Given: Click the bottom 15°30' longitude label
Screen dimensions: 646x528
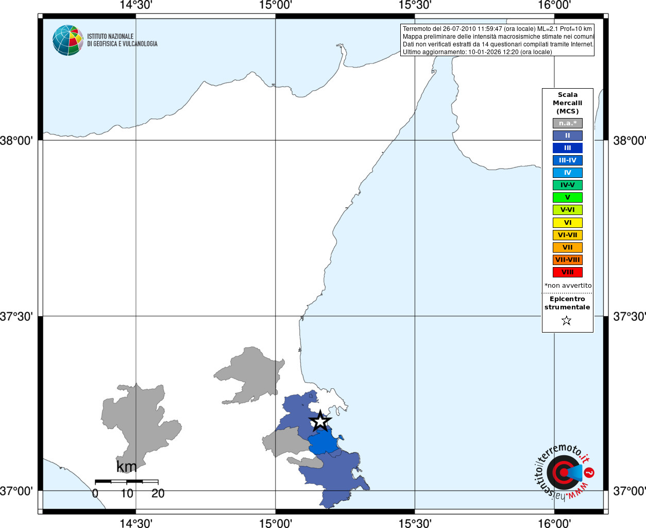Looking at the screenshot, I should [415, 523].
